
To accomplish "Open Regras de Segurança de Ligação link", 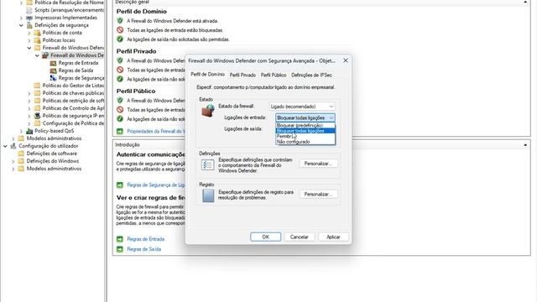I will coord(156,185).
